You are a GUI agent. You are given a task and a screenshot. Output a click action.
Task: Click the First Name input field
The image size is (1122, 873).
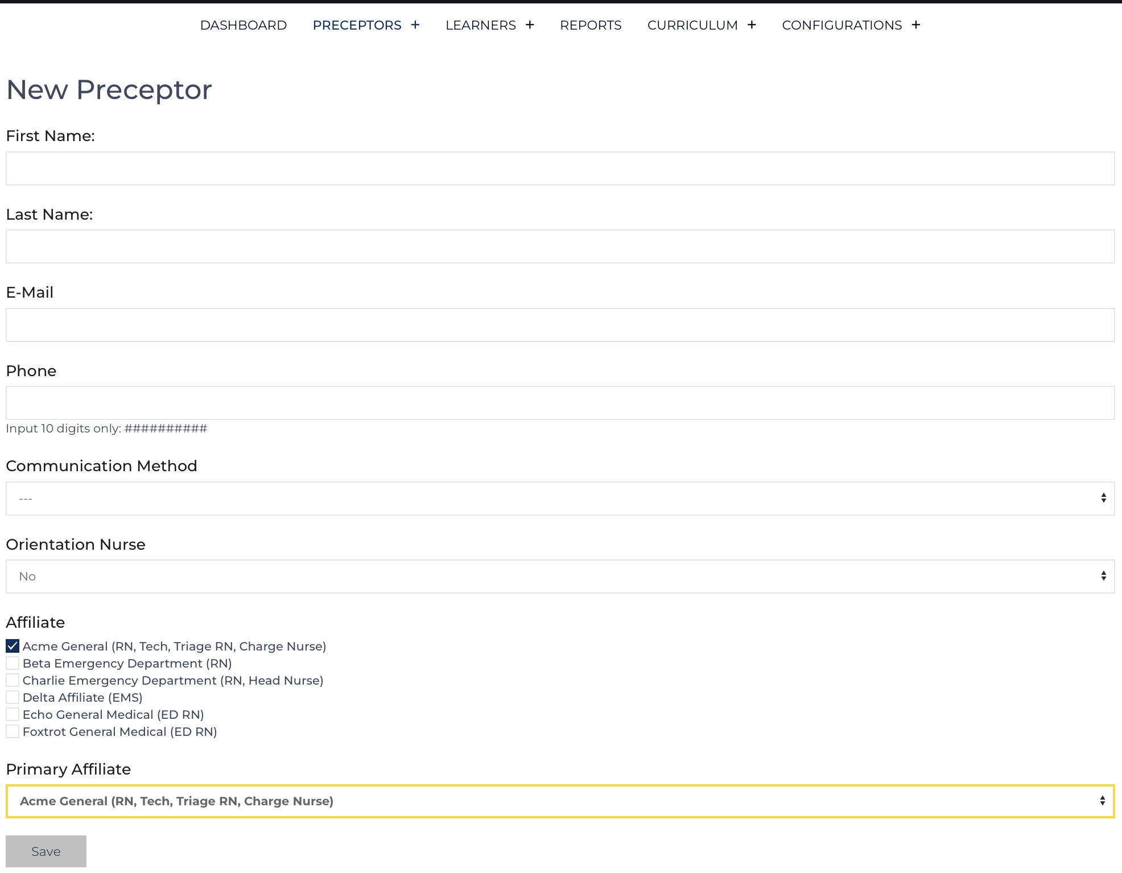click(560, 168)
